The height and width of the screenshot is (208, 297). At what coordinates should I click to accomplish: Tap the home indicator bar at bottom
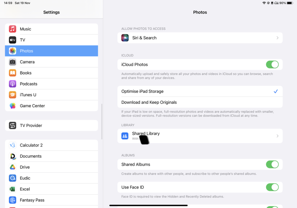[x=148, y=205]
